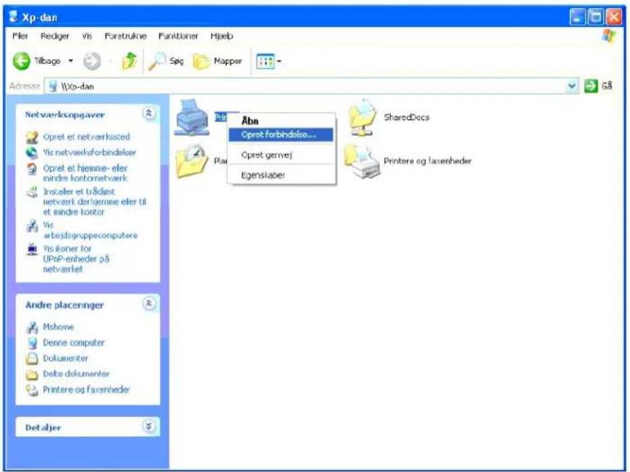Click the address bar computer icon
This screenshot has height=472, width=630.
tap(52, 86)
